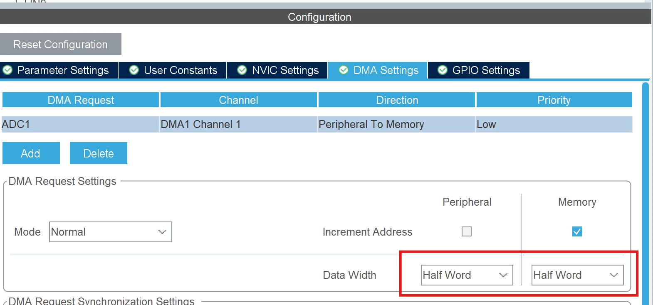Click the vertical scrollbar on the right

point(646,194)
